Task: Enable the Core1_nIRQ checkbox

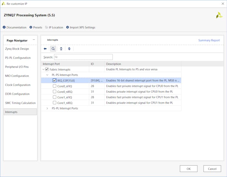Action: pyautogui.click(x=55, y=103)
